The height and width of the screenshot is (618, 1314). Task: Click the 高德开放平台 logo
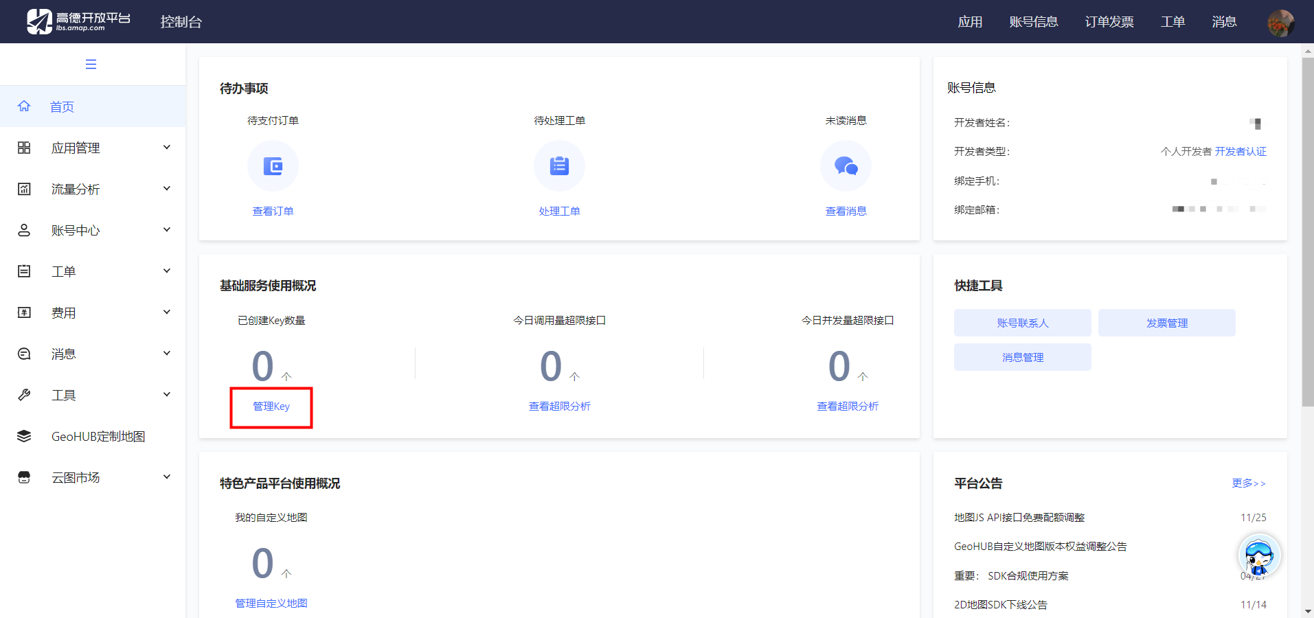pyautogui.click(x=78, y=21)
